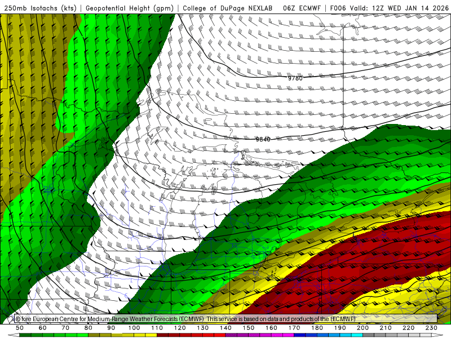Click the 180 value on the color scale
This screenshot has height=338, width=451.
317,328
